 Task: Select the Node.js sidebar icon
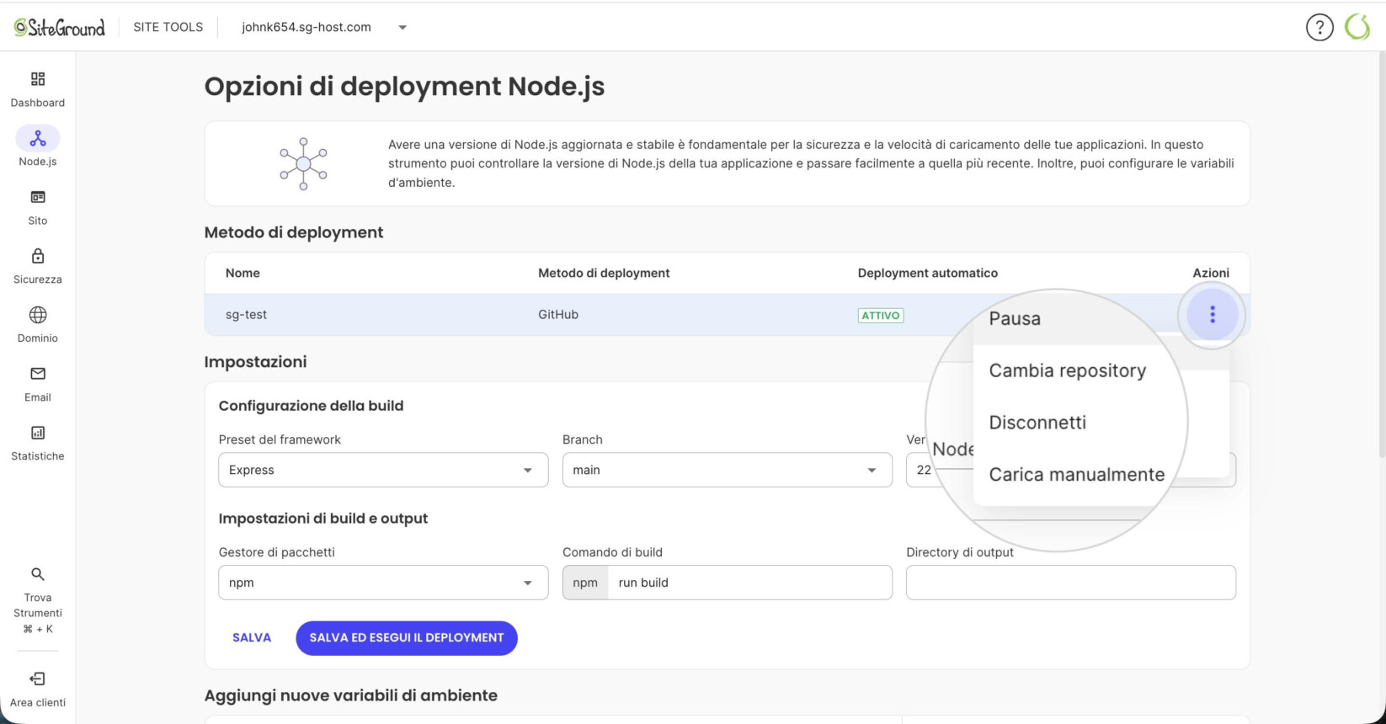[x=38, y=138]
